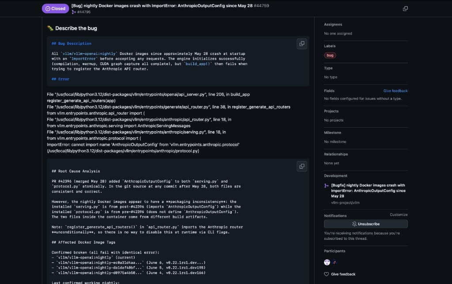This screenshot has height=284, width=452.
Task: Click the branch icon beside #44795
Action: [74, 12]
